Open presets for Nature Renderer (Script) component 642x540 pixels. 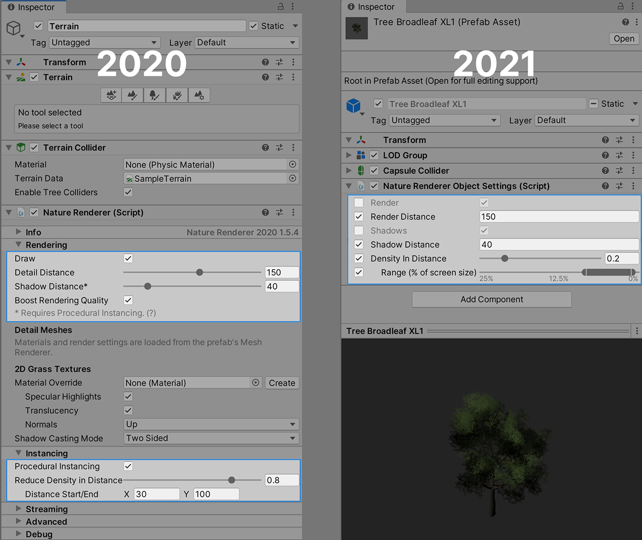pyautogui.click(x=280, y=213)
